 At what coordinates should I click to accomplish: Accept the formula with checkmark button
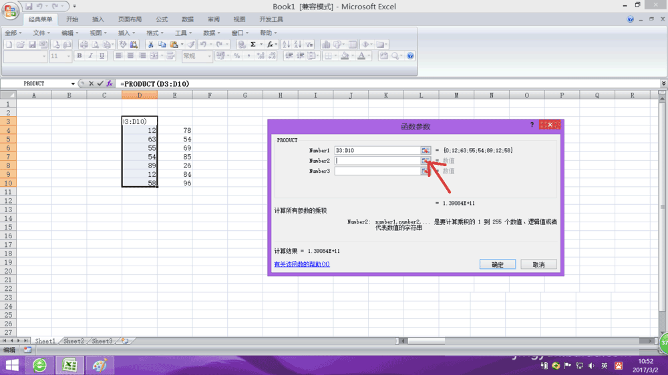100,83
